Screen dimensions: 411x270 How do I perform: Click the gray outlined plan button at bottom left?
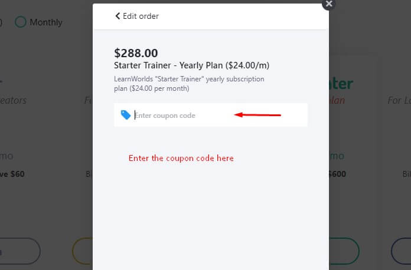click(x=20, y=251)
